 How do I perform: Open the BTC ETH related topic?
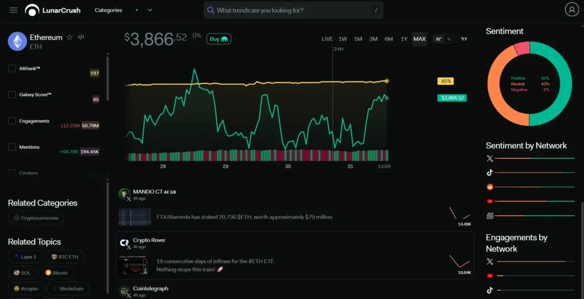(x=65, y=257)
